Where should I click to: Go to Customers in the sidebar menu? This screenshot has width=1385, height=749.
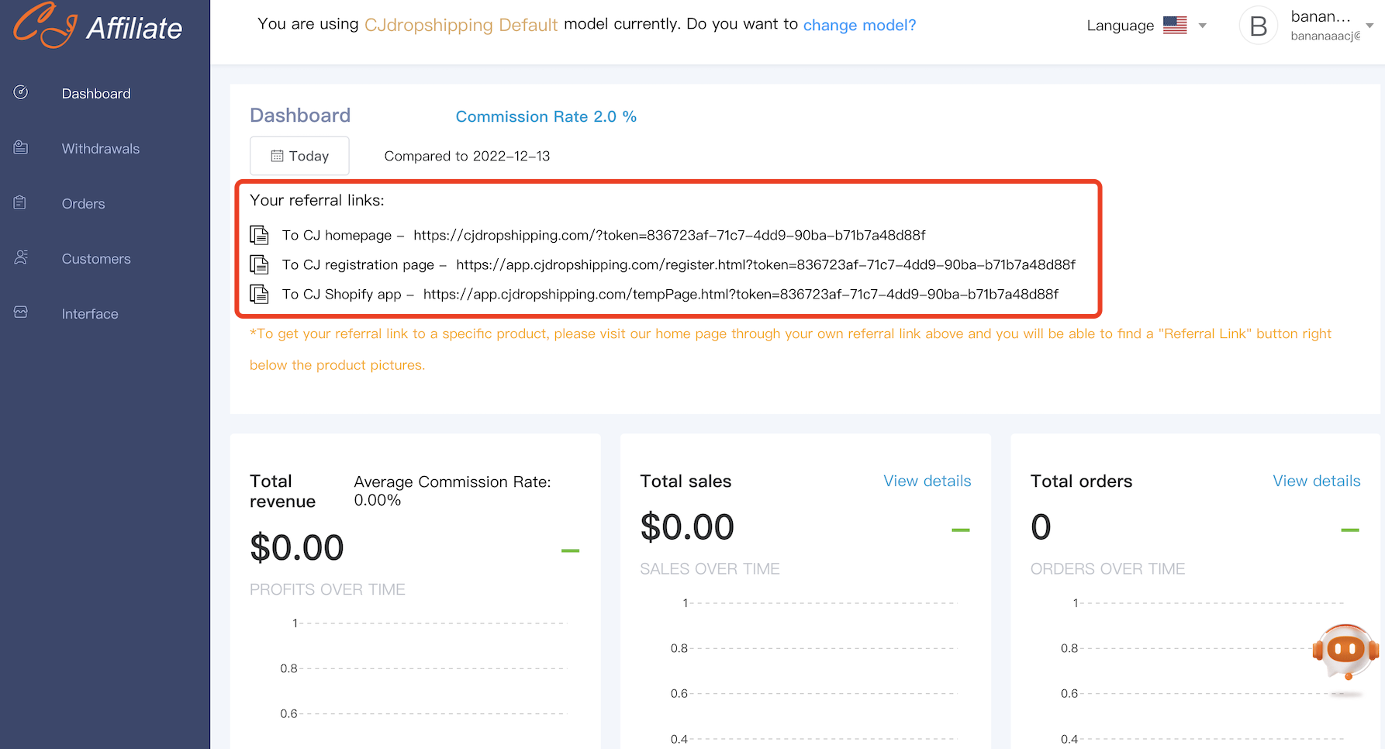tap(96, 259)
